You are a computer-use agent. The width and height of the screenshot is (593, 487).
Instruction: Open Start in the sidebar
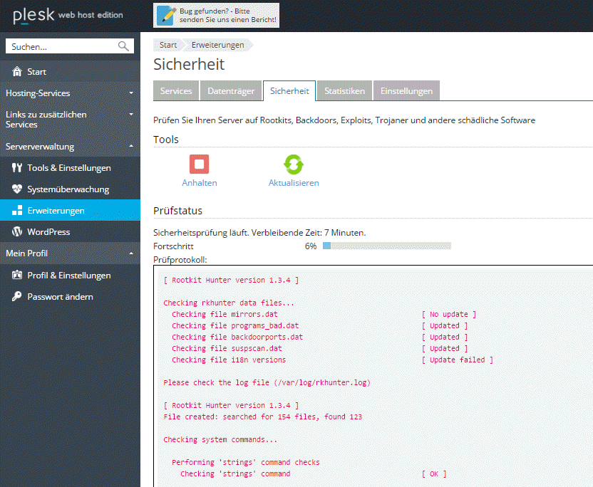point(70,71)
